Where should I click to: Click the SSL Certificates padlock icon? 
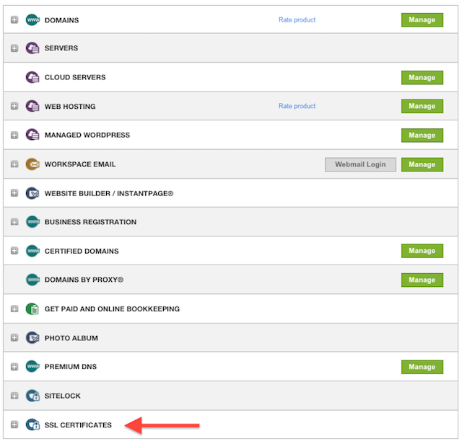tap(32, 425)
